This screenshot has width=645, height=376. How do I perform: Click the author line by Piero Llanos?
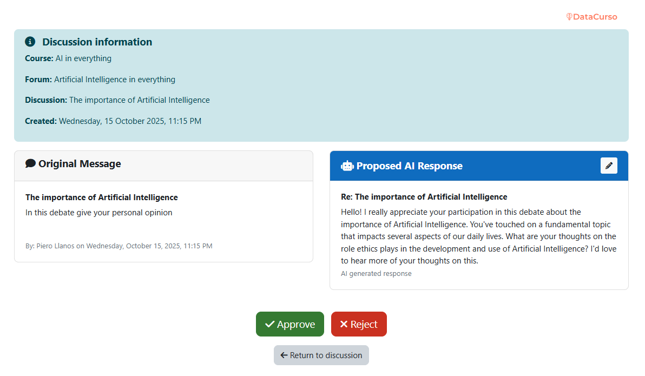point(119,246)
